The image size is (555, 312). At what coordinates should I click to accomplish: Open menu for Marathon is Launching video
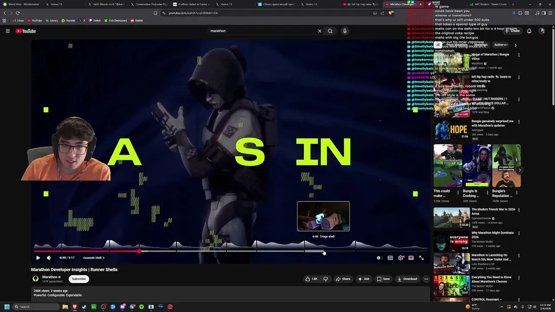pyautogui.click(x=519, y=256)
